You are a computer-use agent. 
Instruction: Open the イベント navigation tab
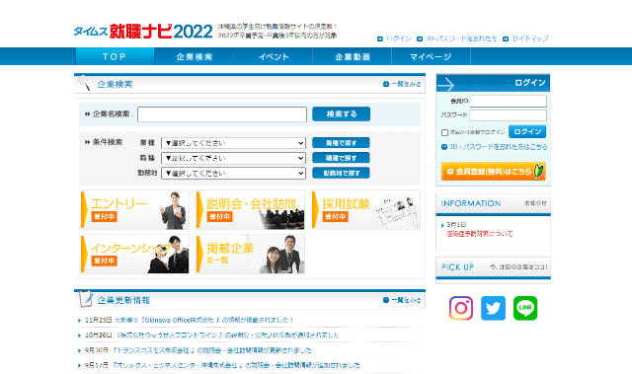(x=274, y=57)
